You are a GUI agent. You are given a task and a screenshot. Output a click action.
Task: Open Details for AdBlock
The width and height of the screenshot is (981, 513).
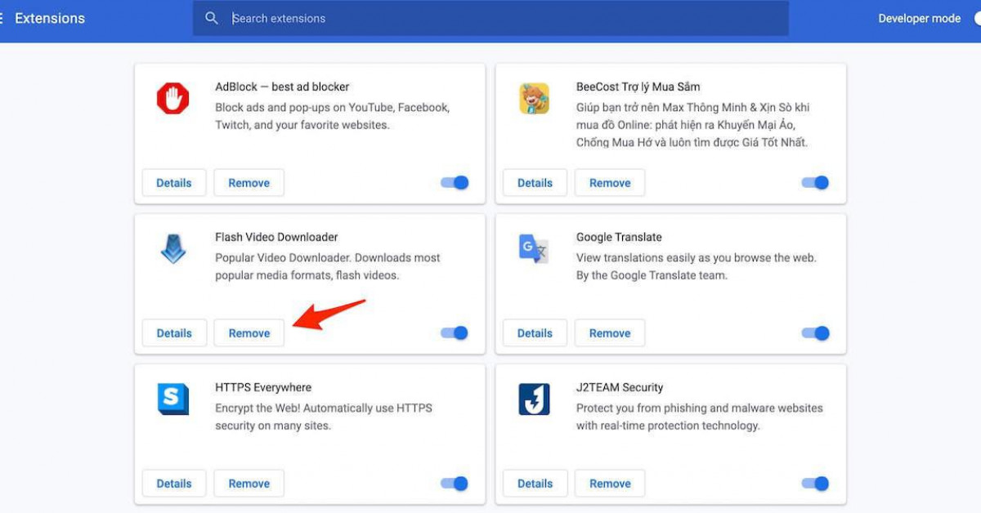tap(174, 183)
